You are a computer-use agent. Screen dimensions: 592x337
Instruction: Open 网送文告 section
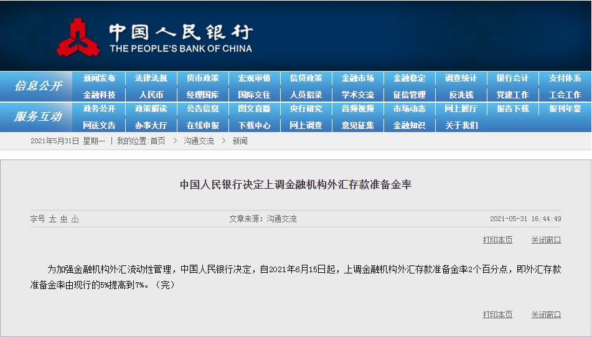coord(100,125)
